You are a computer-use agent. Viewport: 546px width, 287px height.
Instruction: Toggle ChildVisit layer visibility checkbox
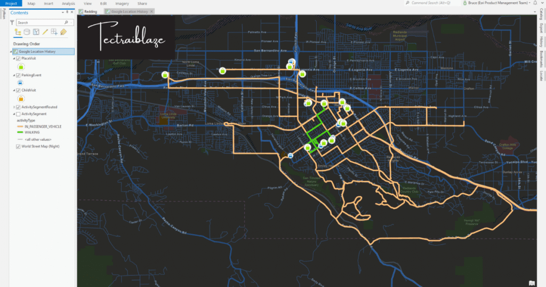[x=19, y=90]
